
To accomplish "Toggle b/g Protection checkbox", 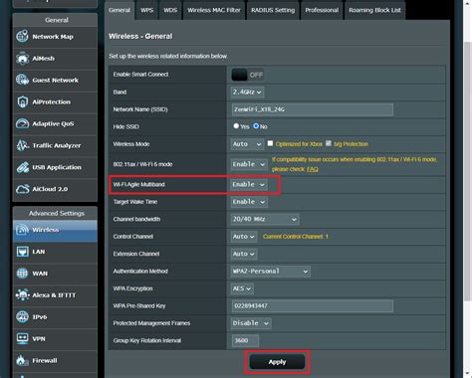I will pos(329,143).
